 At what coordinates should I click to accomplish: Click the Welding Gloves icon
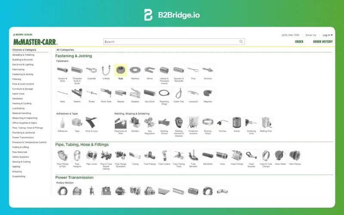[x=164, y=123]
